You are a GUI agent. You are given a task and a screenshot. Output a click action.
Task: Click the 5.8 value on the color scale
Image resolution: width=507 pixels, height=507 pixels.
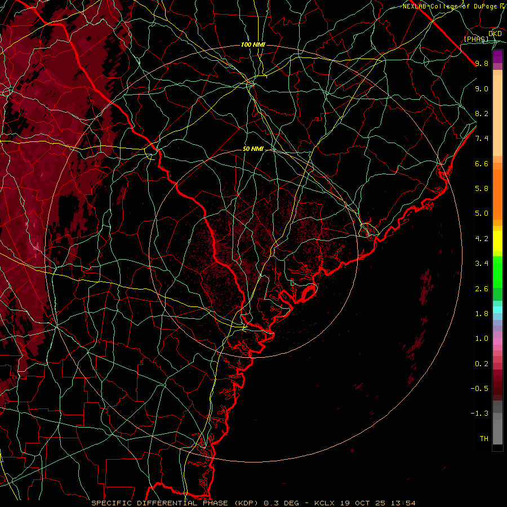(482, 189)
